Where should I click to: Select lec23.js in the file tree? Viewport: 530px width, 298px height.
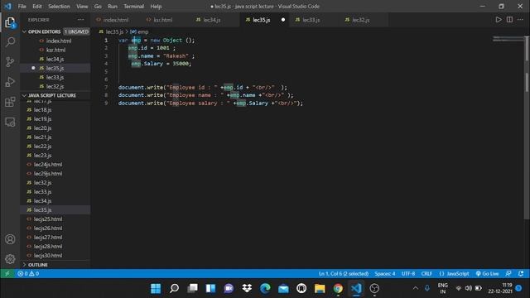pos(55,155)
